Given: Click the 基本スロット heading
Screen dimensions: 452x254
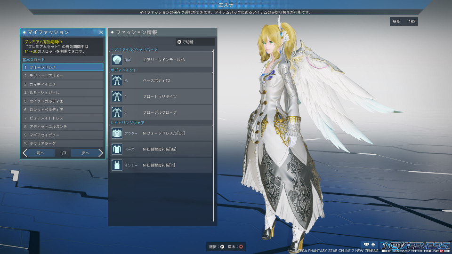Looking at the screenshot, I should click(x=34, y=60).
